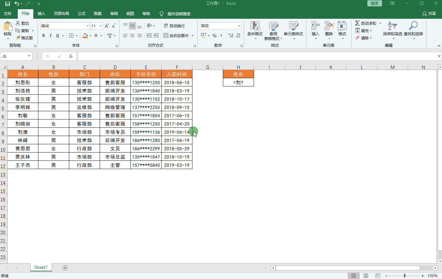Toggle bold formatting
Viewport: 442px width, 279px height.
tap(44, 36)
